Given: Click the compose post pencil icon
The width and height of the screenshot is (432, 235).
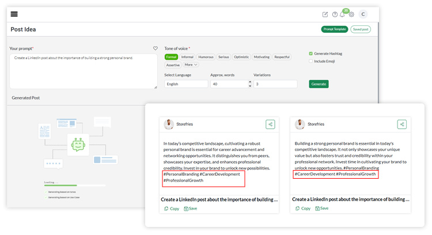Looking at the screenshot, I should [325, 14].
